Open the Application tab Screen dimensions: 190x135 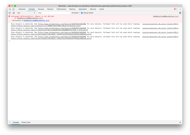click(83, 9)
